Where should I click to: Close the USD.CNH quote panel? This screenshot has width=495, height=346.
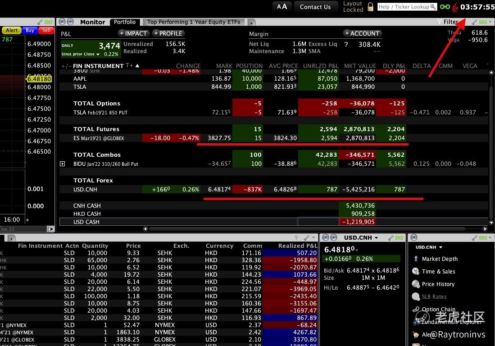tap(326, 237)
